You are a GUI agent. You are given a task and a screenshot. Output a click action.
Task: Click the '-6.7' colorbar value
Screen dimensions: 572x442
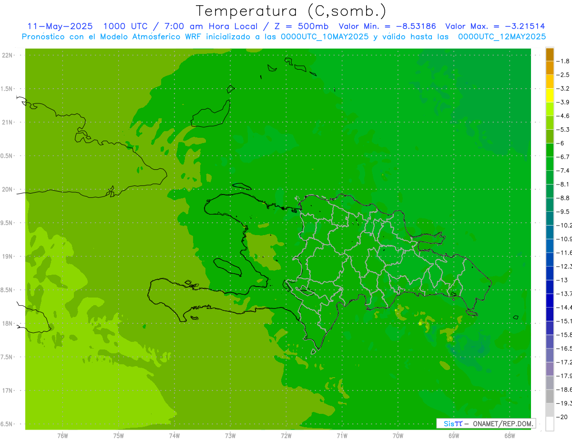pyautogui.click(x=563, y=157)
